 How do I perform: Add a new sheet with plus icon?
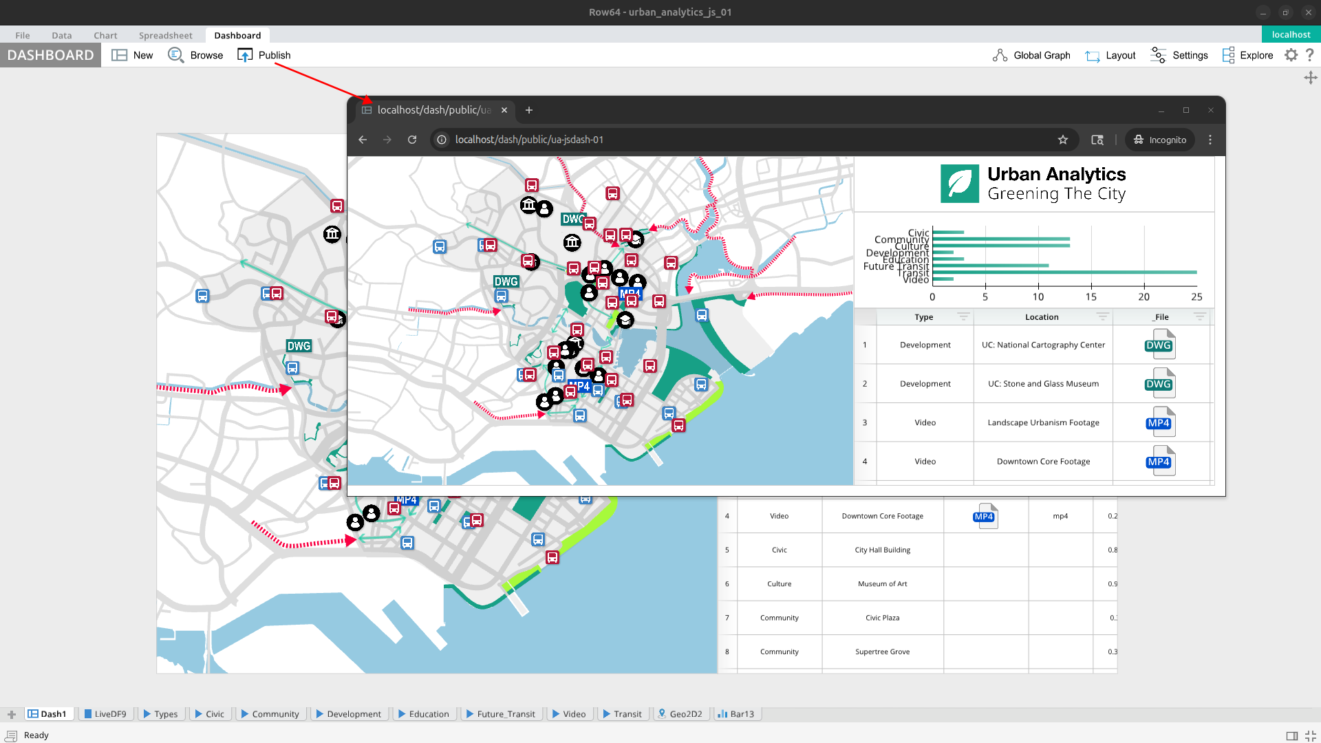pyautogui.click(x=11, y=714)
